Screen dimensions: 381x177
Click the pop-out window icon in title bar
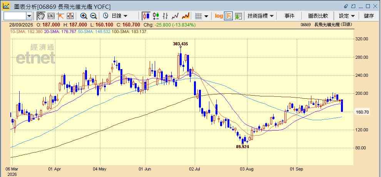(353, 6)
